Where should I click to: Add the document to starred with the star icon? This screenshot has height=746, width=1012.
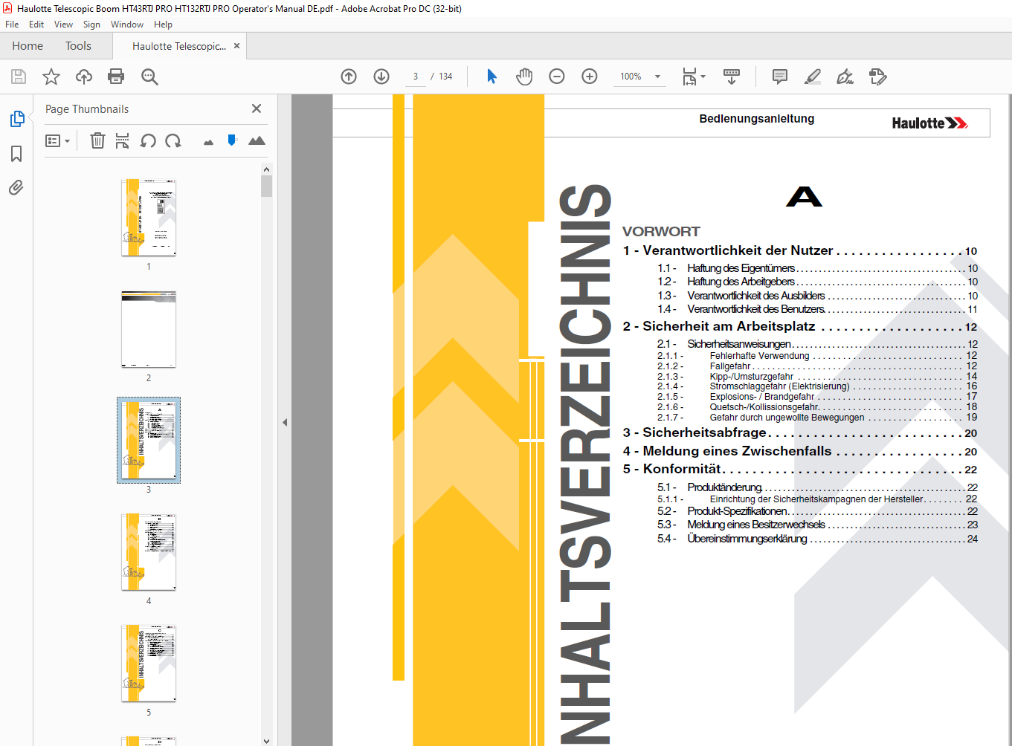pyautogui.click(x=51, y=77)
